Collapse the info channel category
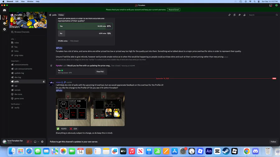The height and width of the screenshot is (157, 280). pyautogui.click(x=13, y=39)
